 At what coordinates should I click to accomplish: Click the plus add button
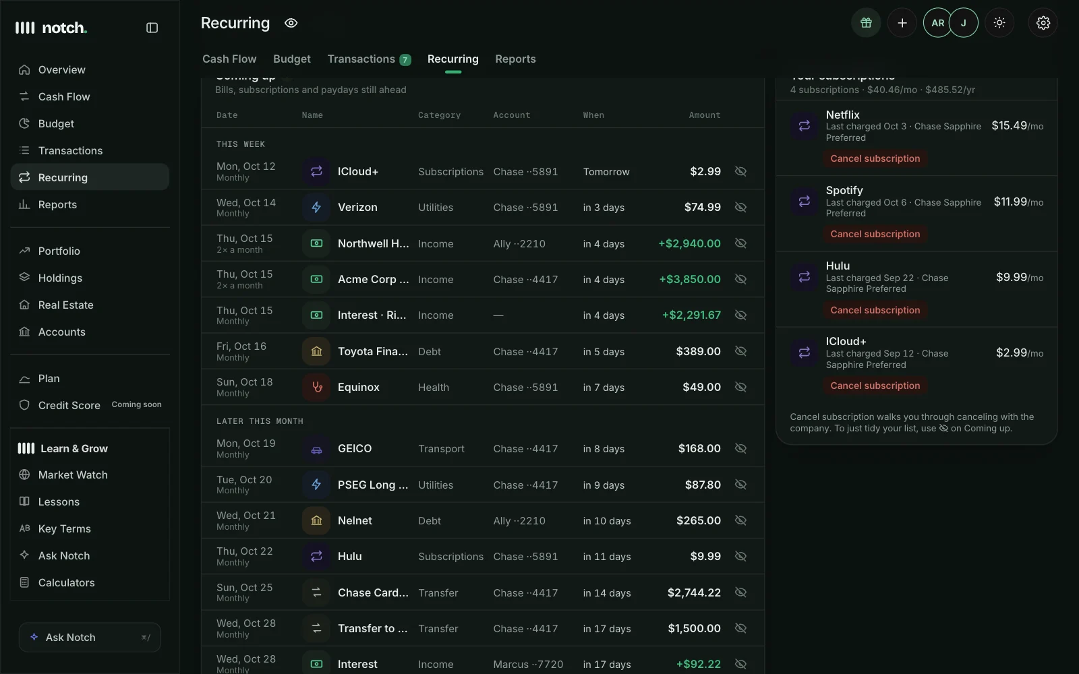coord(902,23)
